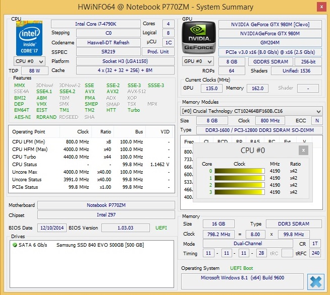Close the CPU #0 clock popup
The width and height of the screenshot is (330, 295).
click(x=303, y=150)
